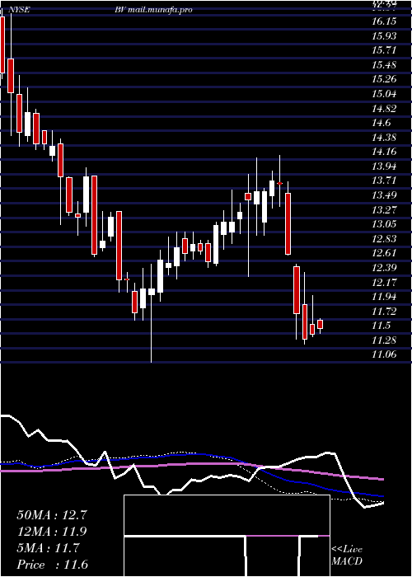Select the 13.71 price axis label
The image size is (412, 577).
click(384, 181)
